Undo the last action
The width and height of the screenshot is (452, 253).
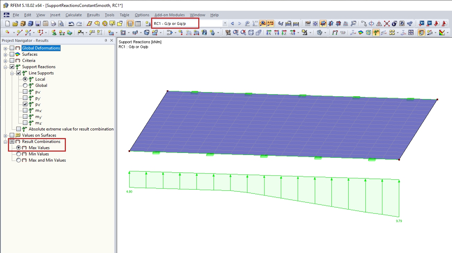click(x=71, y=24)
